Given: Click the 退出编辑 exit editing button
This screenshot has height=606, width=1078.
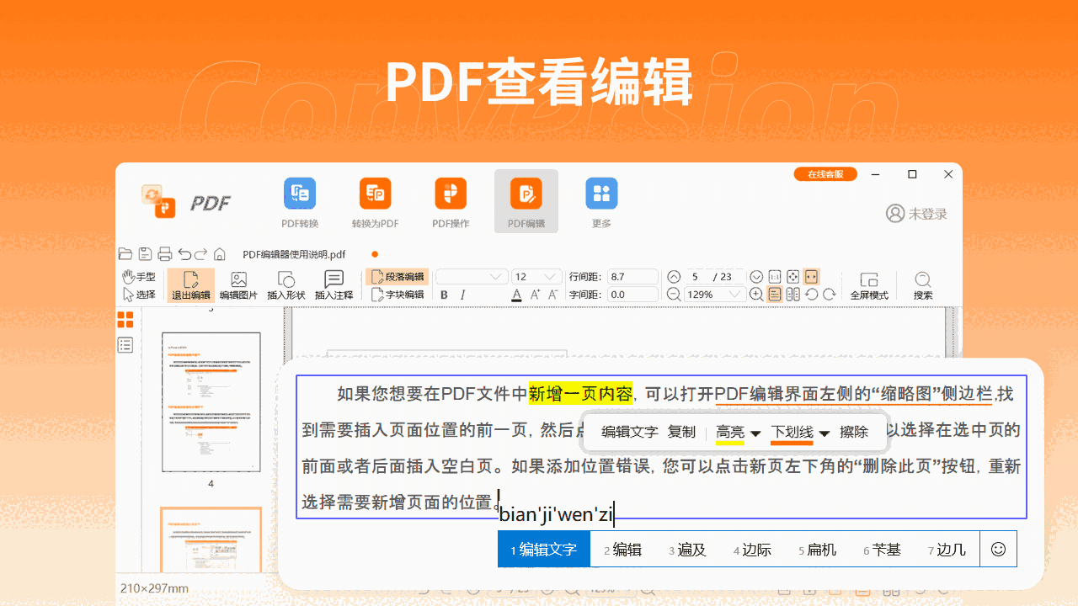Looking at the screenshot, I should [x=191, y=284].
